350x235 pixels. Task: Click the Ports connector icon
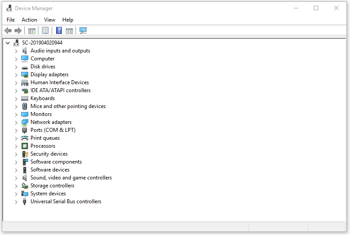pyautogui.click(x=25, y=130)
